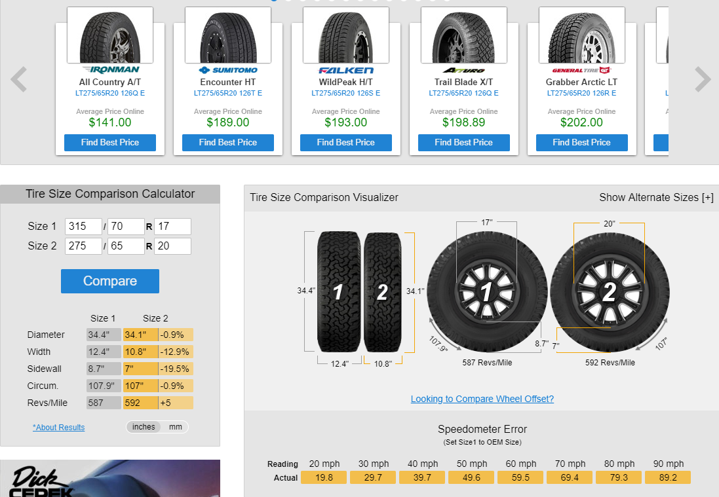Go to previous tires with left carousel arrow
This screenshot has width=719, height=497.
(x=19, y=79)
